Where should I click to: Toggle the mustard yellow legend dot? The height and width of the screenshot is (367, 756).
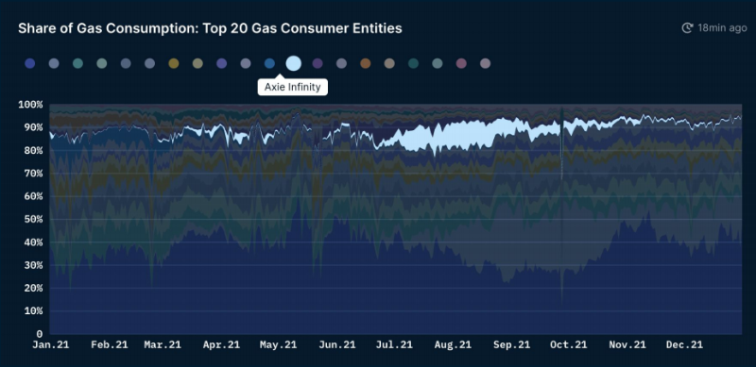(x=174, y=63)
